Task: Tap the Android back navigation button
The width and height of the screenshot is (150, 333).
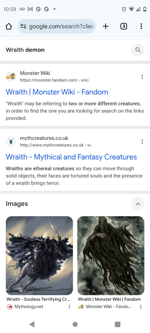Action: 32,324
